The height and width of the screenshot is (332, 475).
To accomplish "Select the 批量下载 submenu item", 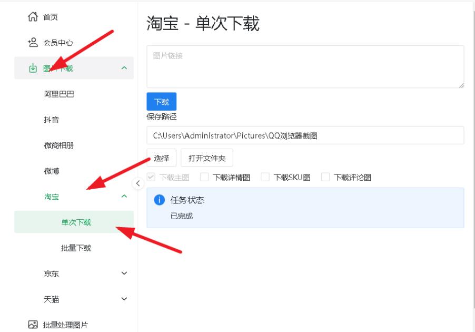I will tap(74, 248).
